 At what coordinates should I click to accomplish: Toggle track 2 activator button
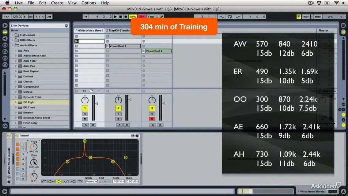[x=118, y=108]
